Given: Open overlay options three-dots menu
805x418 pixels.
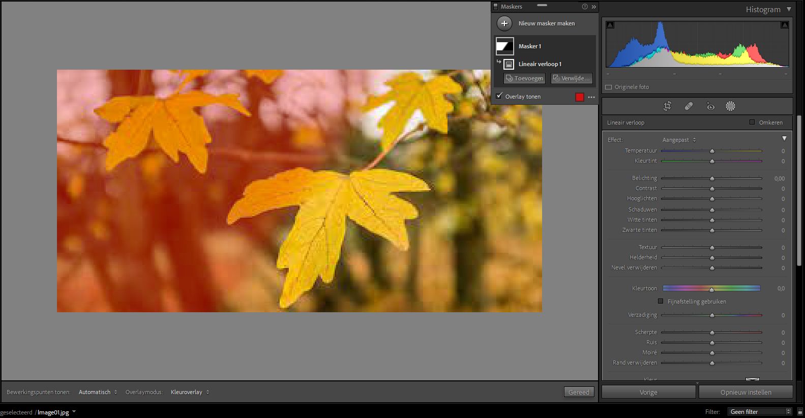Looking at the screenshot, I should (x=591, y=97).
